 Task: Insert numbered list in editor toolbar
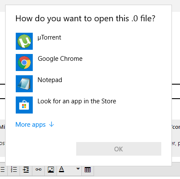[14, 169]
